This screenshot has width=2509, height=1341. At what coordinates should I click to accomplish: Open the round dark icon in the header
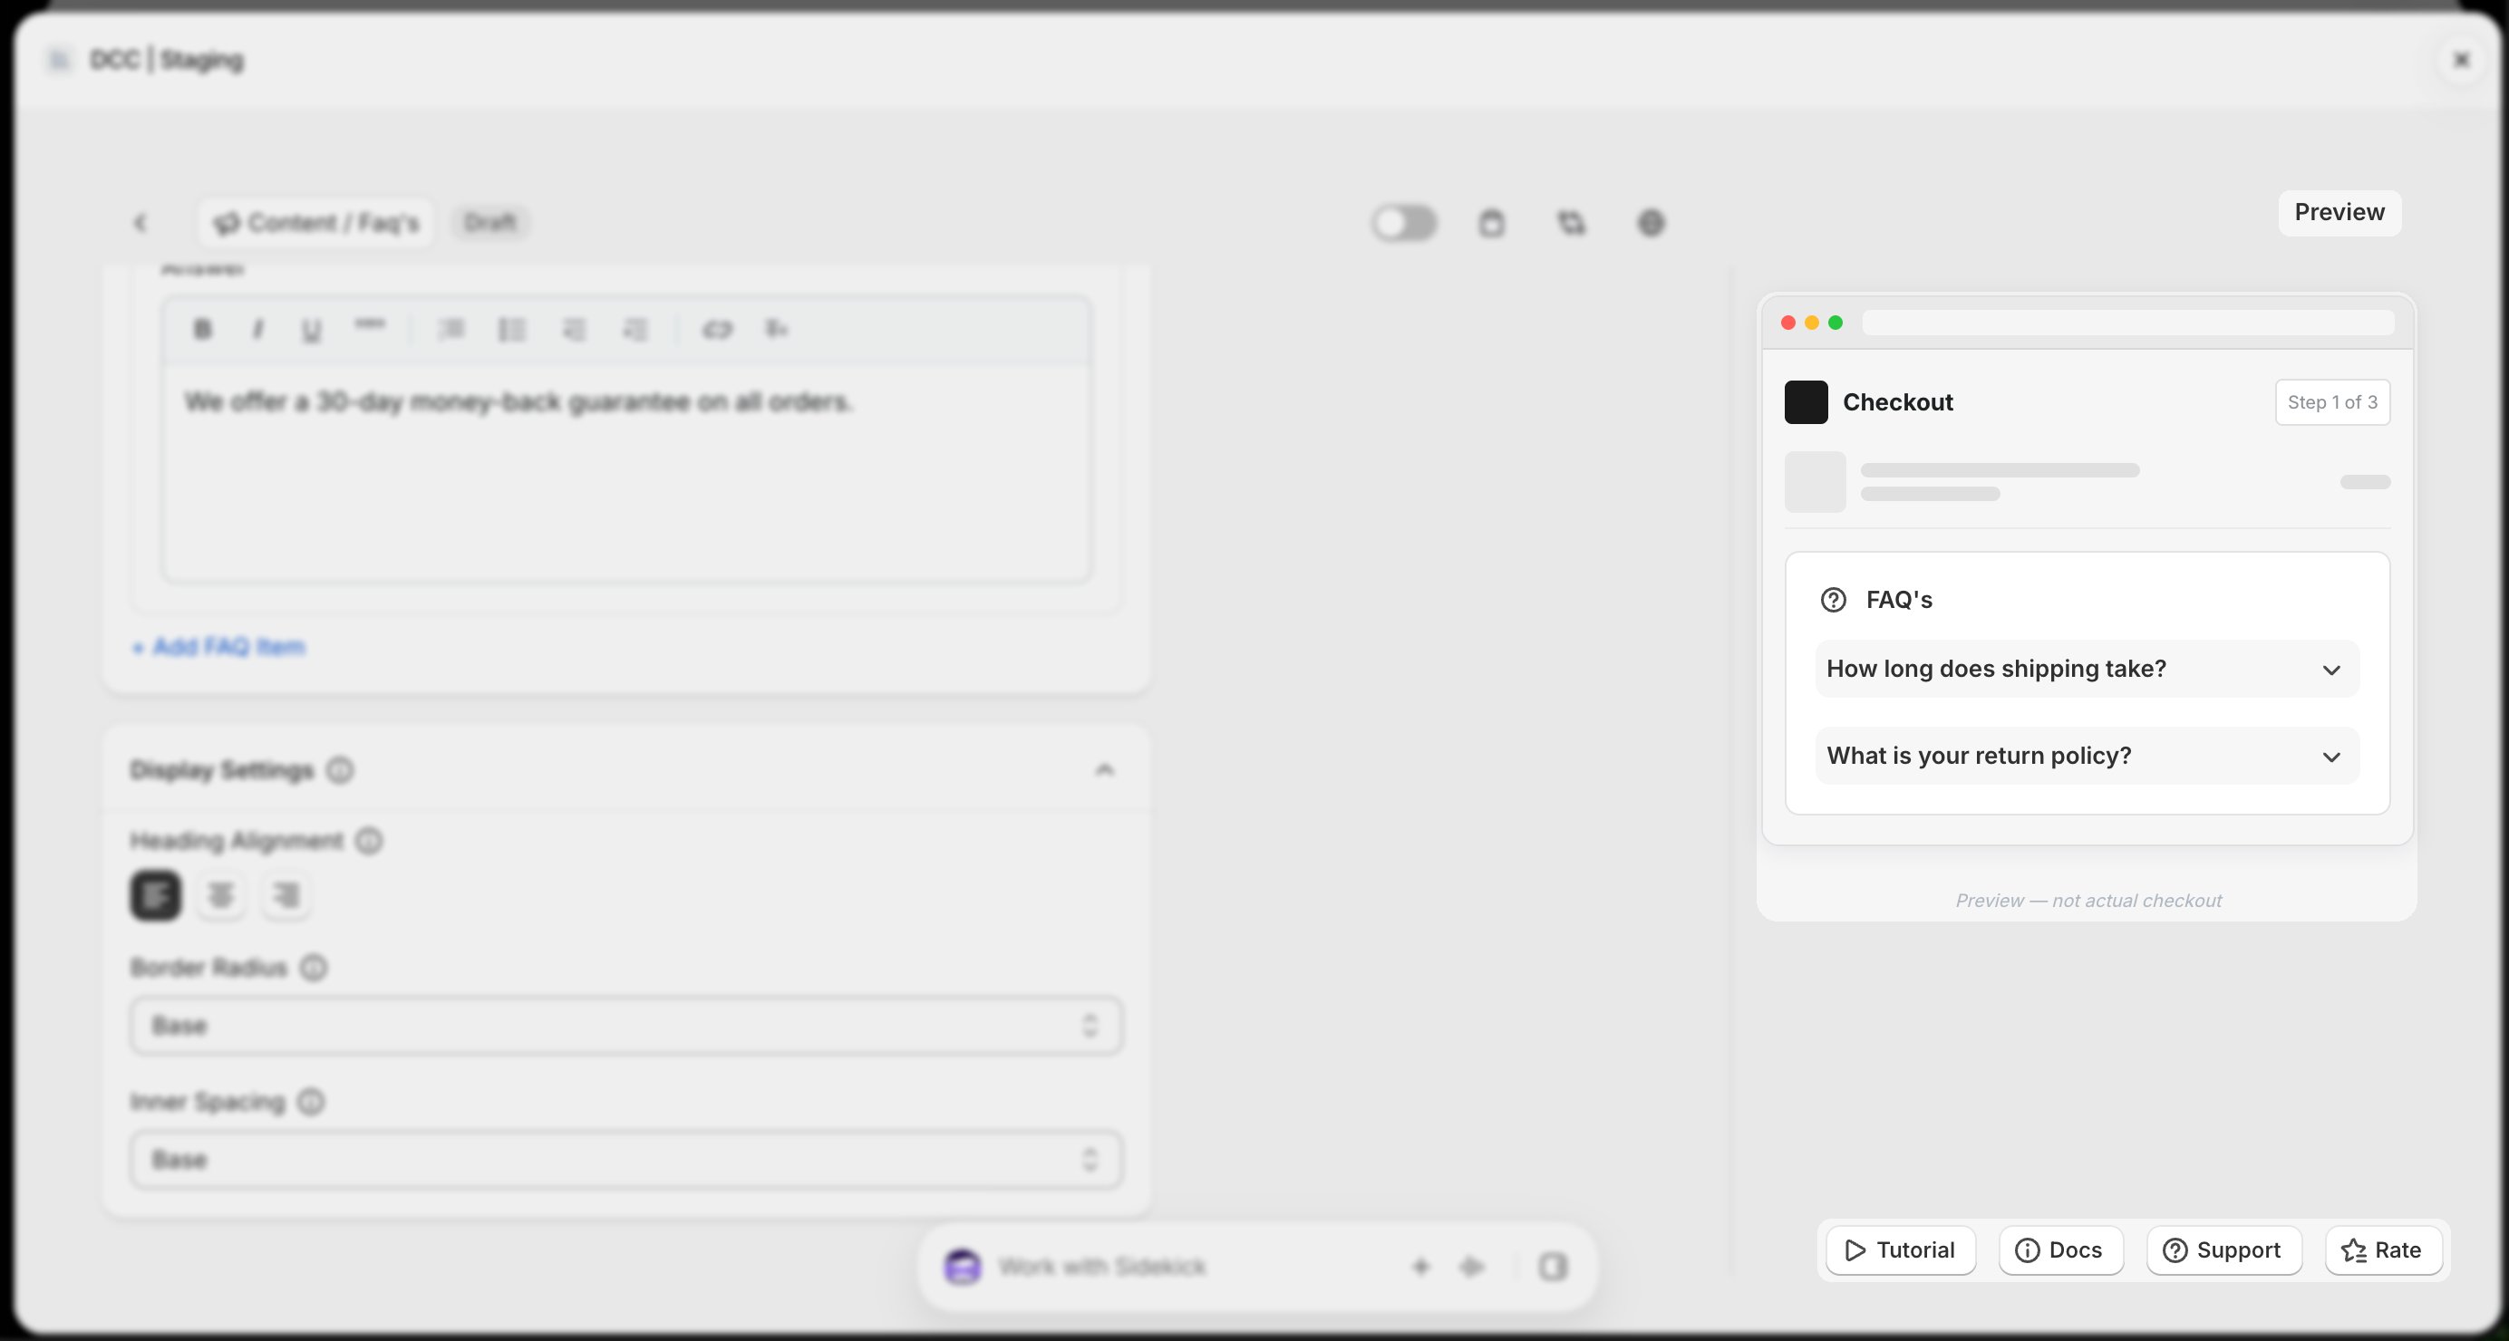[1651, 223]
